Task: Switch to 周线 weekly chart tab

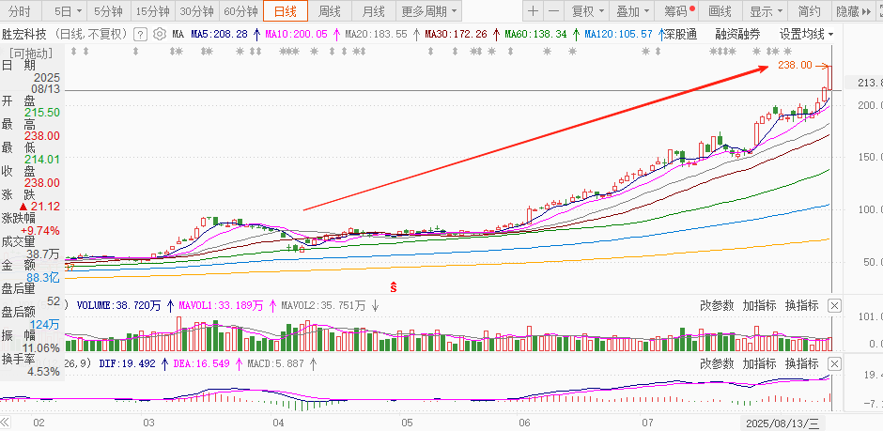Action: (330, 11)
